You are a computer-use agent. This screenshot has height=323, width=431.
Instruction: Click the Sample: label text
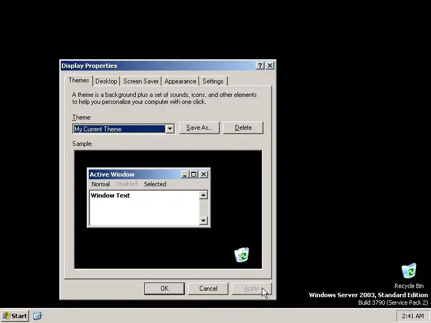[82, 144]
